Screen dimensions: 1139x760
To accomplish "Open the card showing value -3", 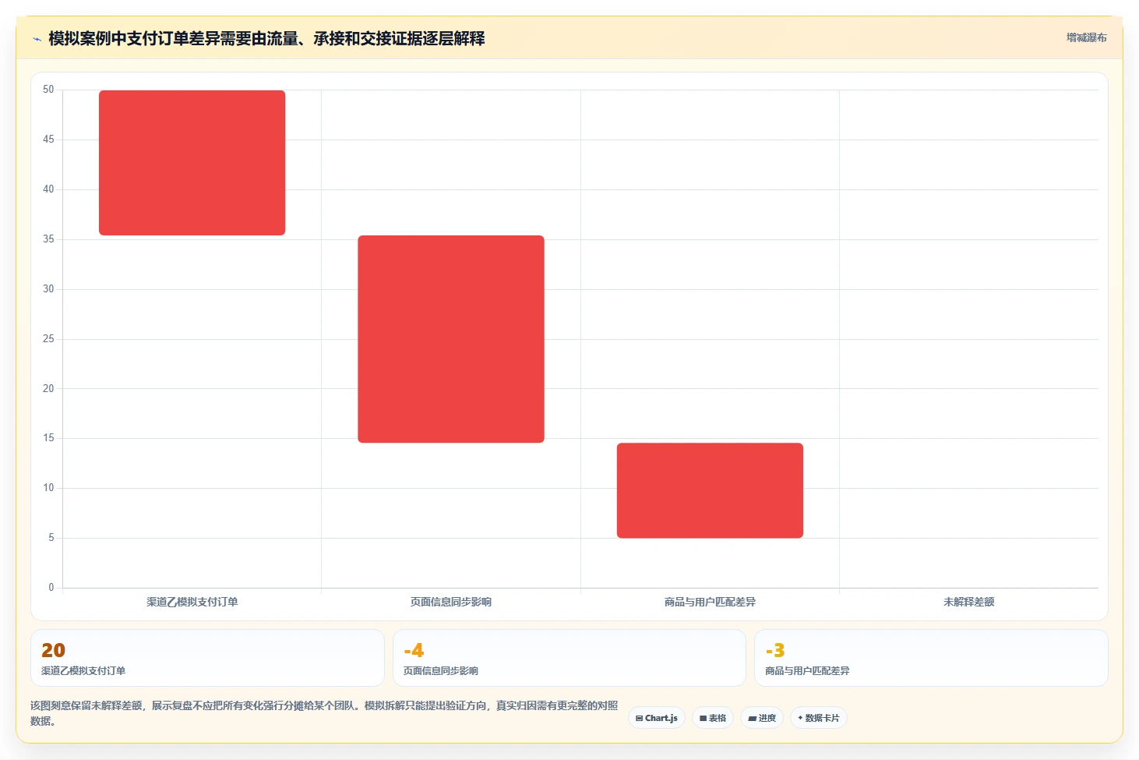I will (x=931, y=658).
